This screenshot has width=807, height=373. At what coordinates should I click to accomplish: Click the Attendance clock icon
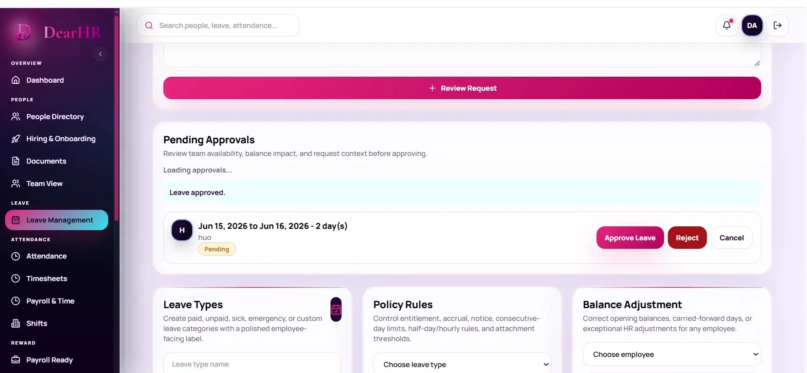point(16,256)
